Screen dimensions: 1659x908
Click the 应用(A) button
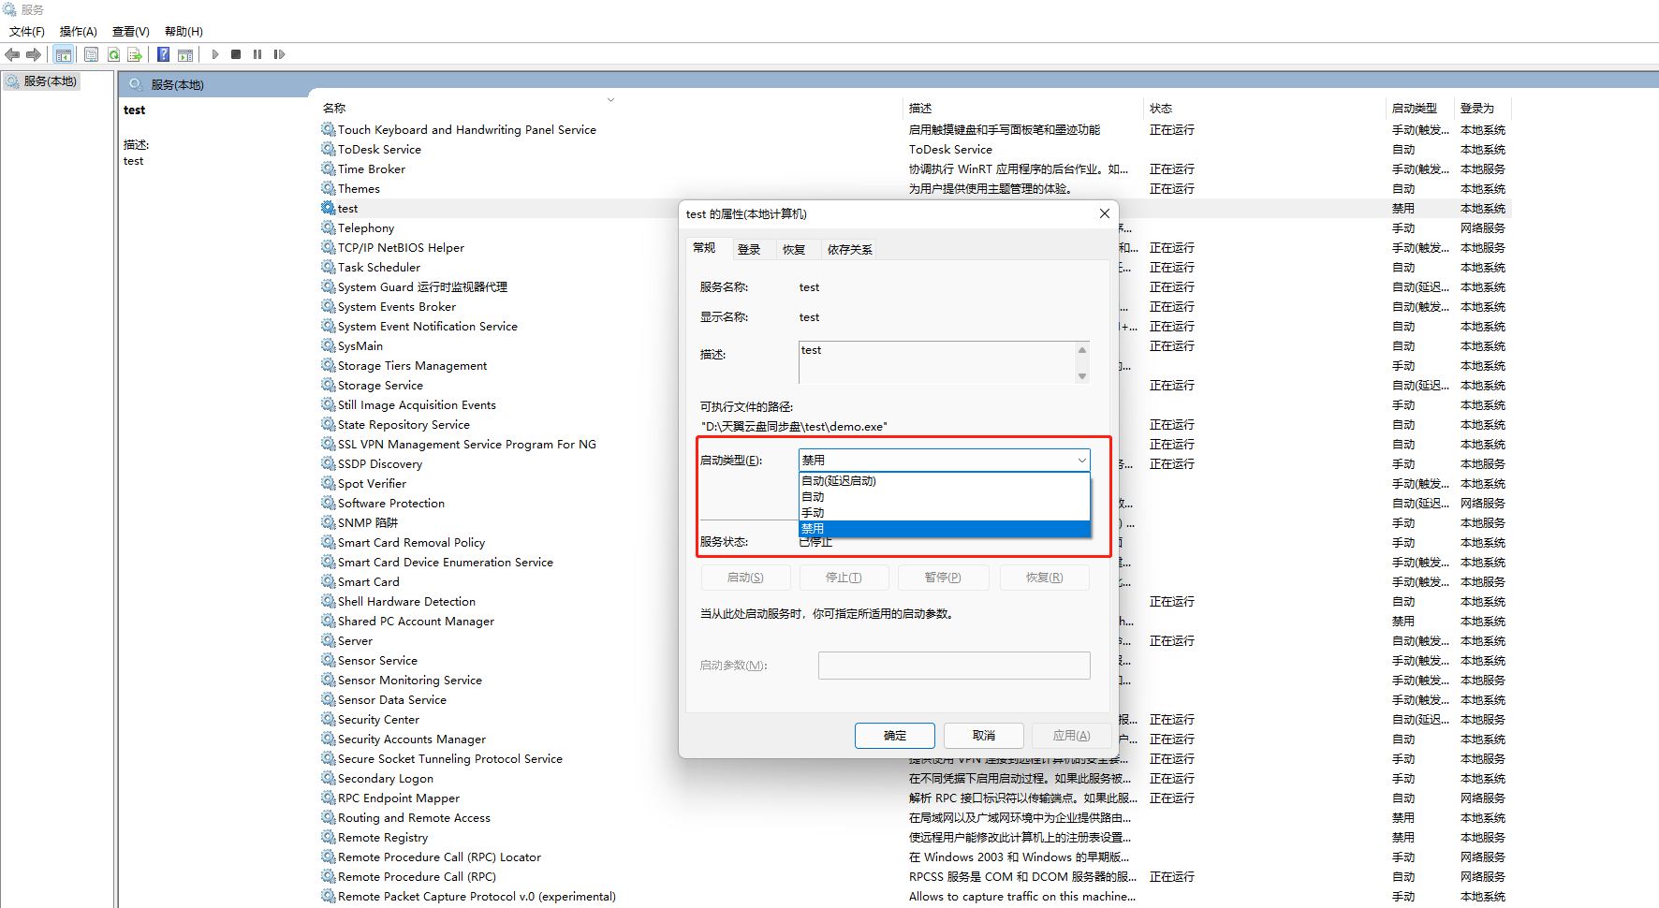tap(1071, 736)
